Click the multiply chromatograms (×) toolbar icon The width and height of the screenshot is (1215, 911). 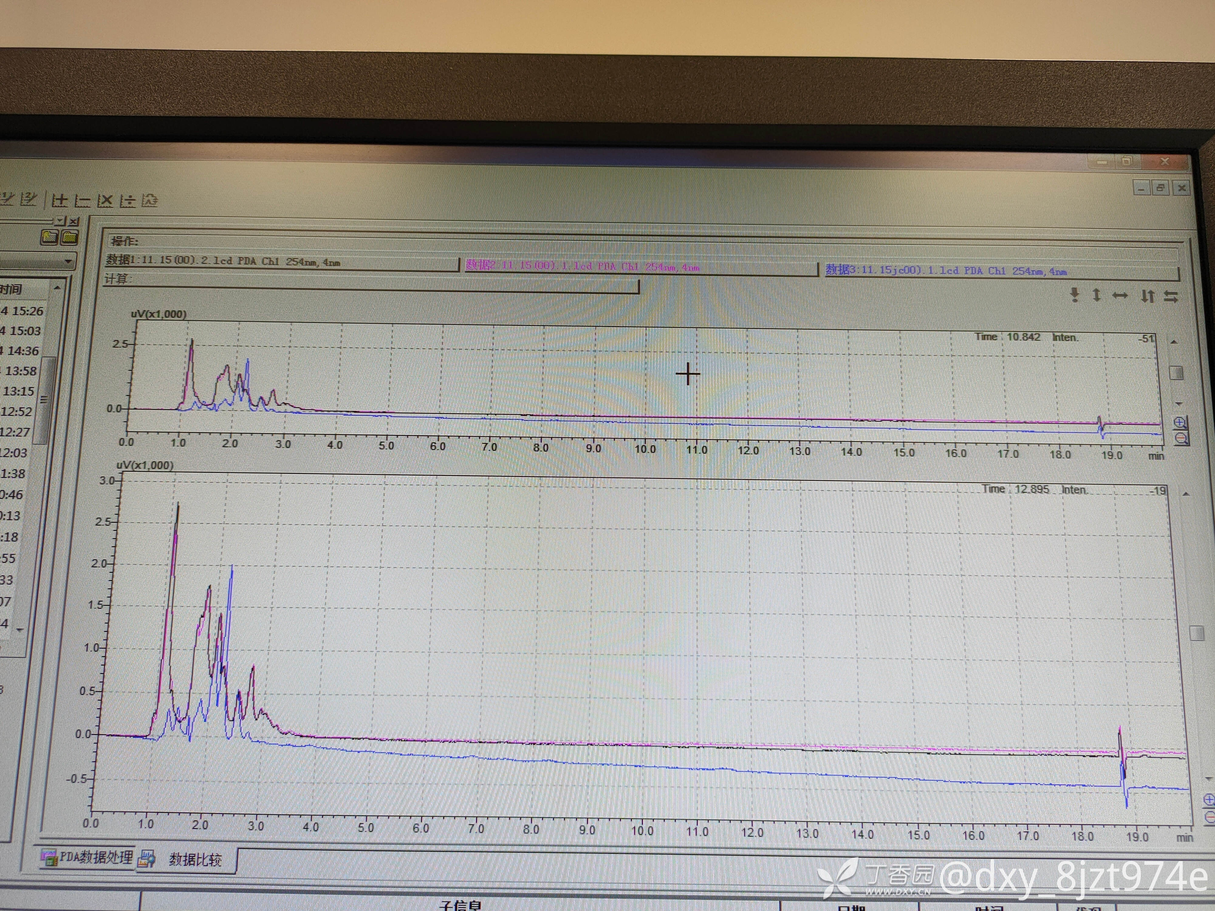105,201
